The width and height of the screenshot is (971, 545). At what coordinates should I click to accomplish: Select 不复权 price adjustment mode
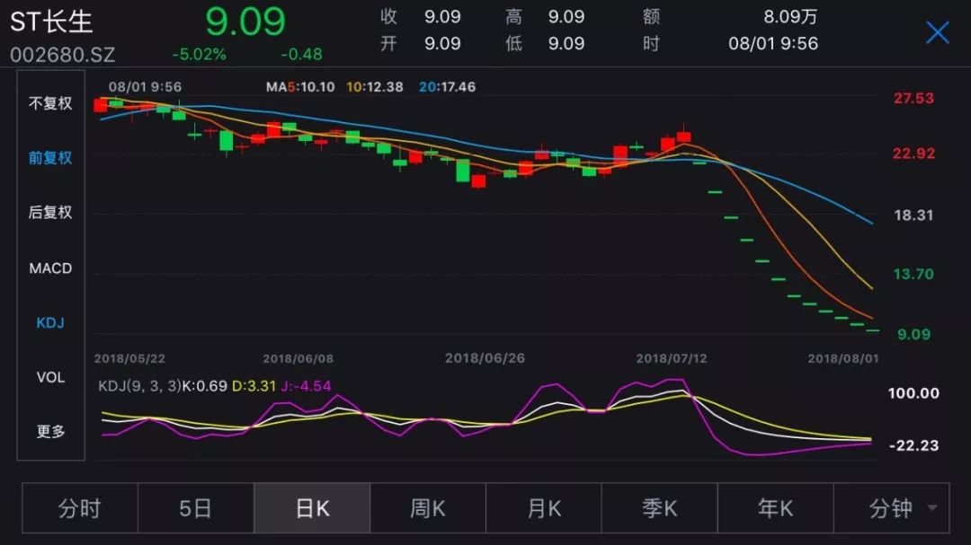click(x=49, y=103)
